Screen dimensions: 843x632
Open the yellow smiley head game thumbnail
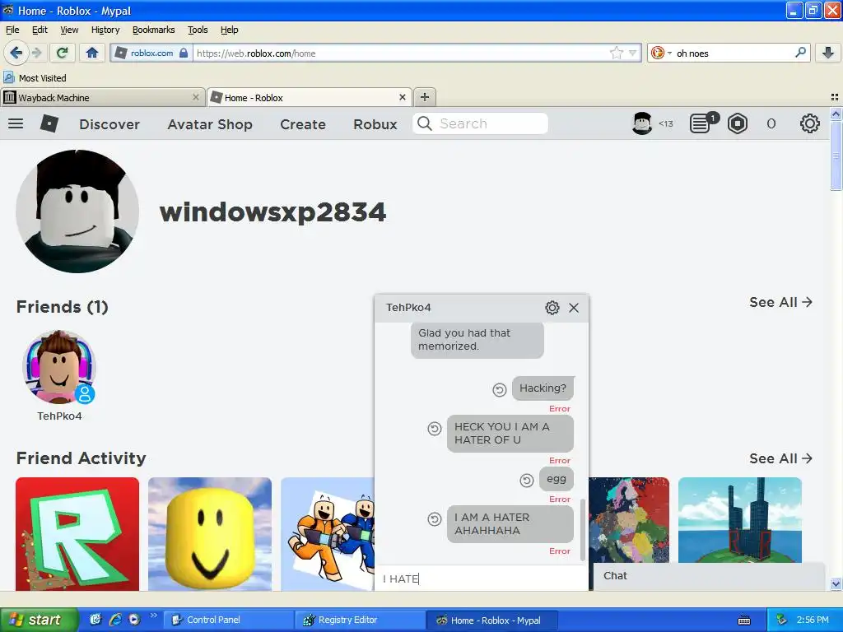pyautogui.click(x=210, y=533)
